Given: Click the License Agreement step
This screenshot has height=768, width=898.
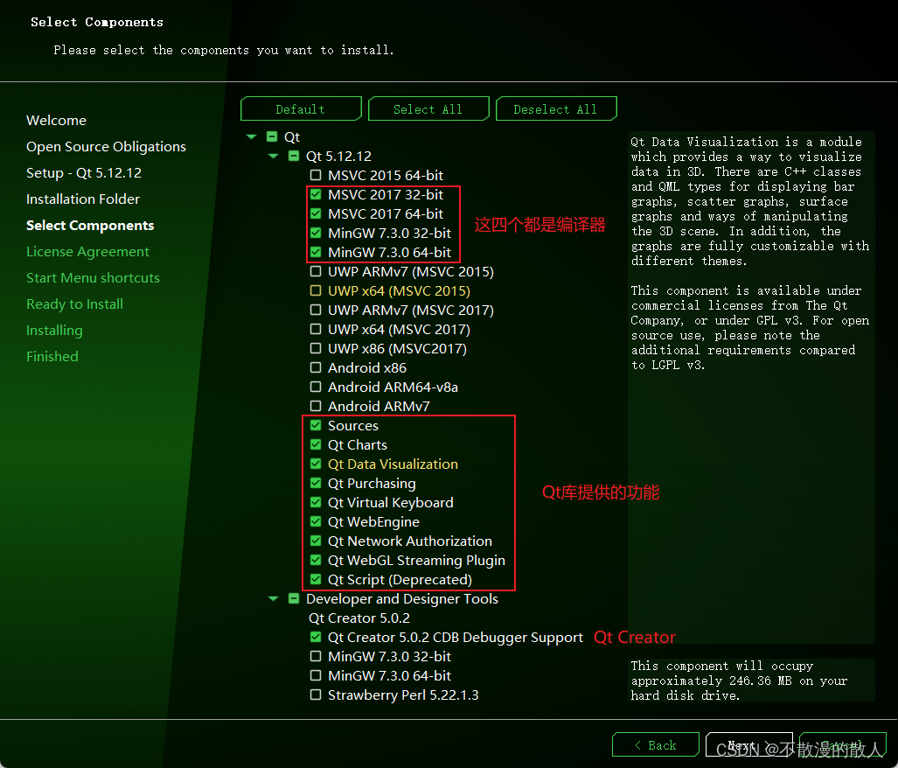Looking at the screenshot, I should tap(87, 252).
